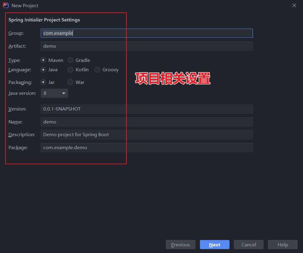The image size is (303, 253).
Task: Click the Version input field
Action: coord(147,109)
